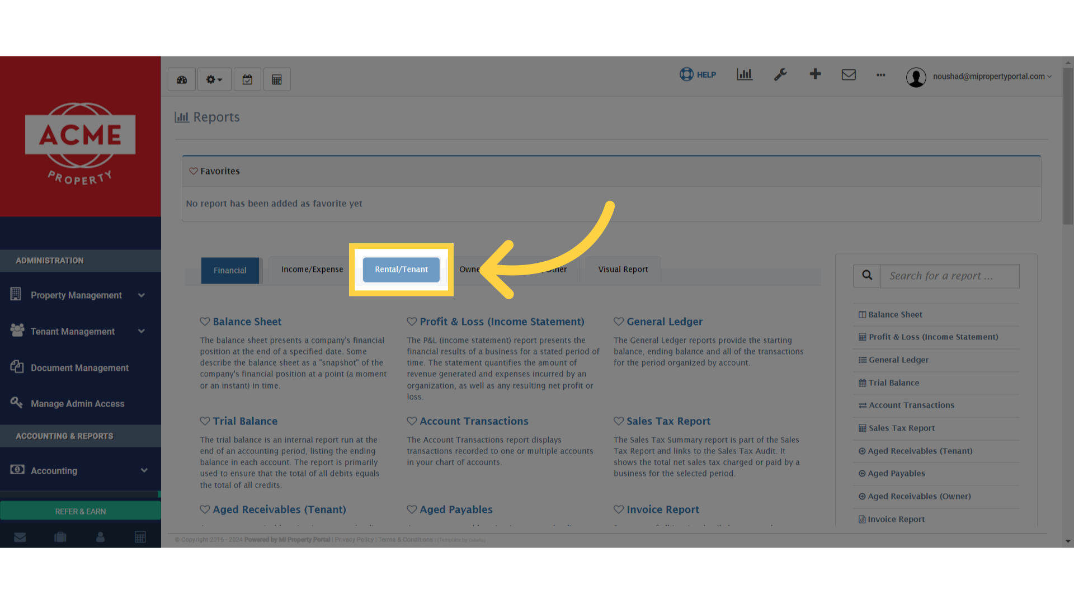Click the search magnifier button
1074x604 pixels.
pyautogui.click(x=867, y=276)
